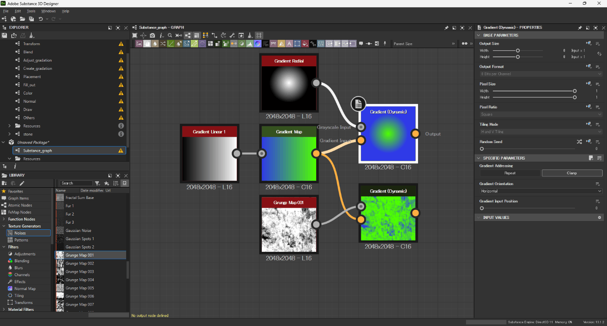The height and width of the screenshot is (326, 607).
Task: Toggle the Tiling Mode inheritance icon
Action: click(x=589, y=124)
